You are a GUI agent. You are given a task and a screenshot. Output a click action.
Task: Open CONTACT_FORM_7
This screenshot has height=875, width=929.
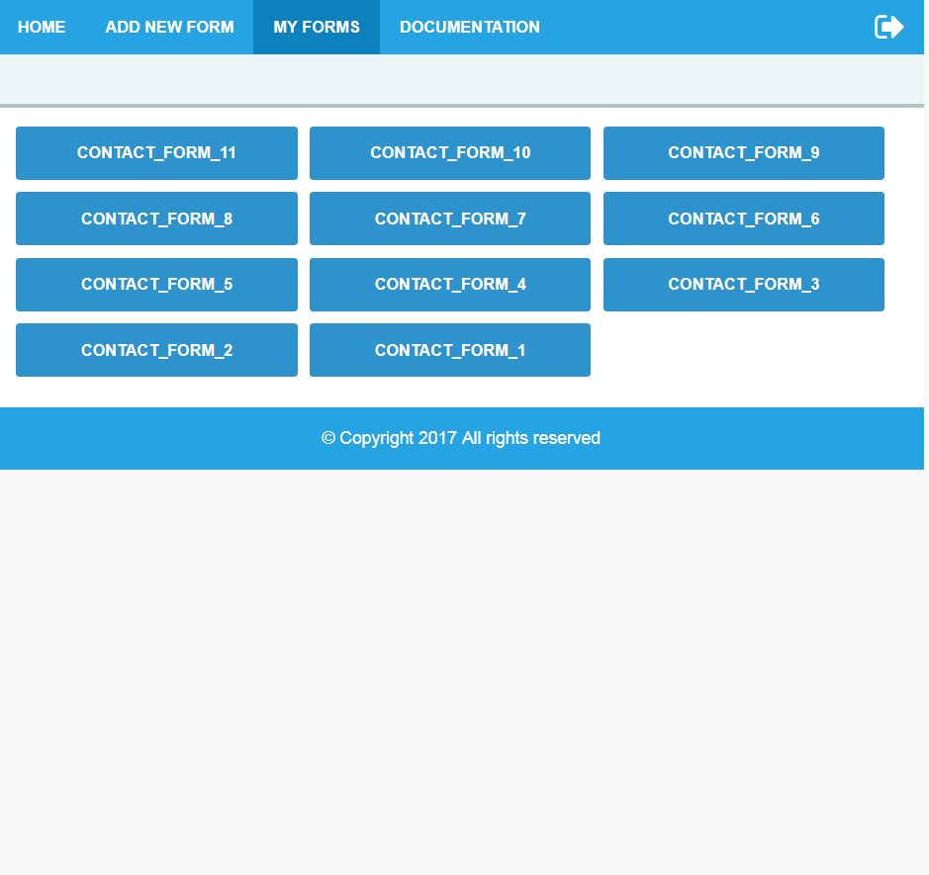[450, 219]
